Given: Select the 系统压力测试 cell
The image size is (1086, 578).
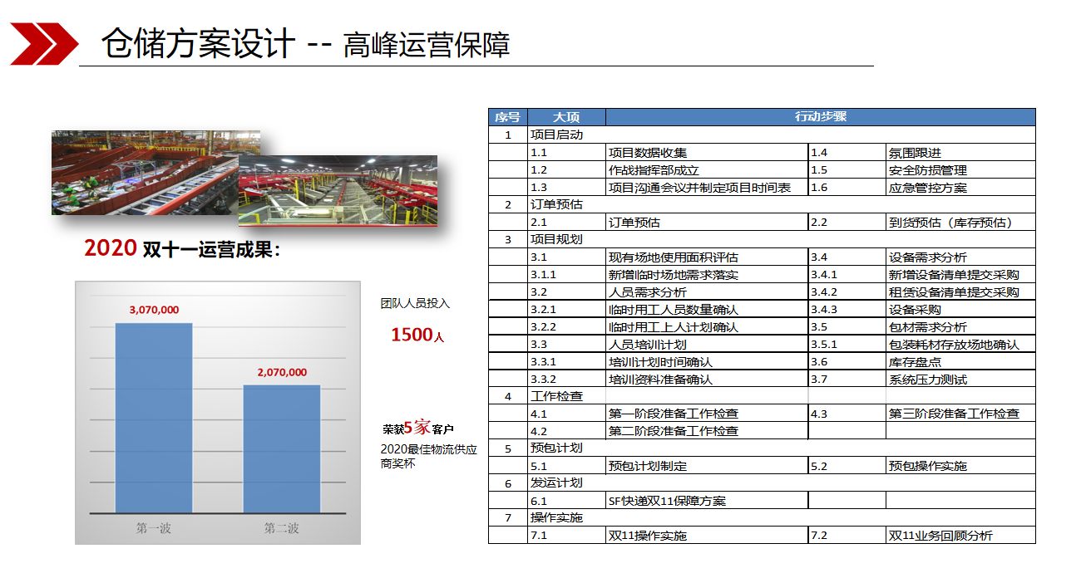Looking at the screenshot, I should [x=927, y=380].
